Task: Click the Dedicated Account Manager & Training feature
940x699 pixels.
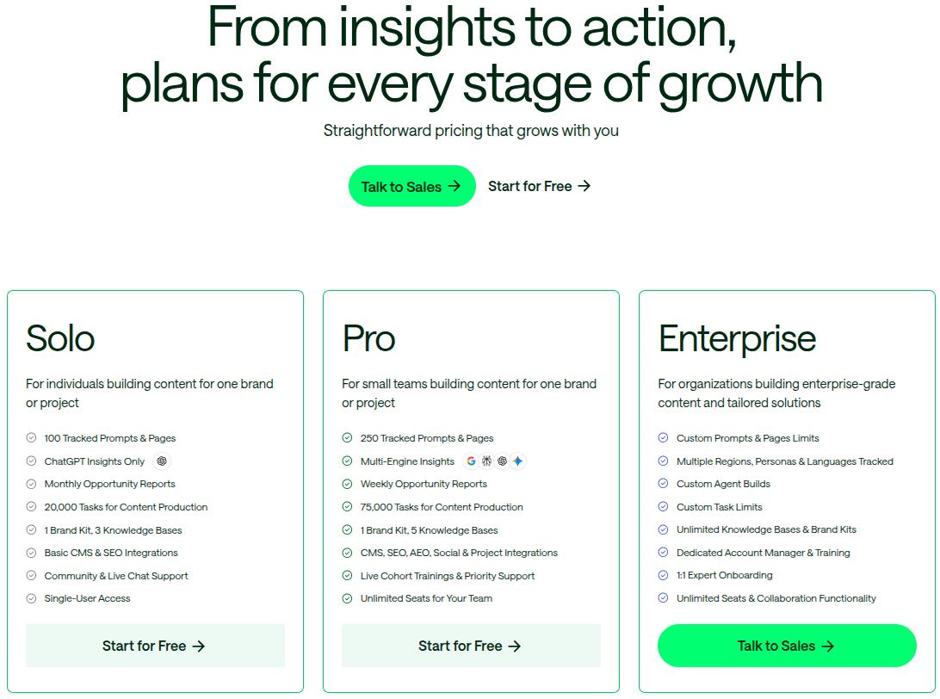Action: (763, 553)
